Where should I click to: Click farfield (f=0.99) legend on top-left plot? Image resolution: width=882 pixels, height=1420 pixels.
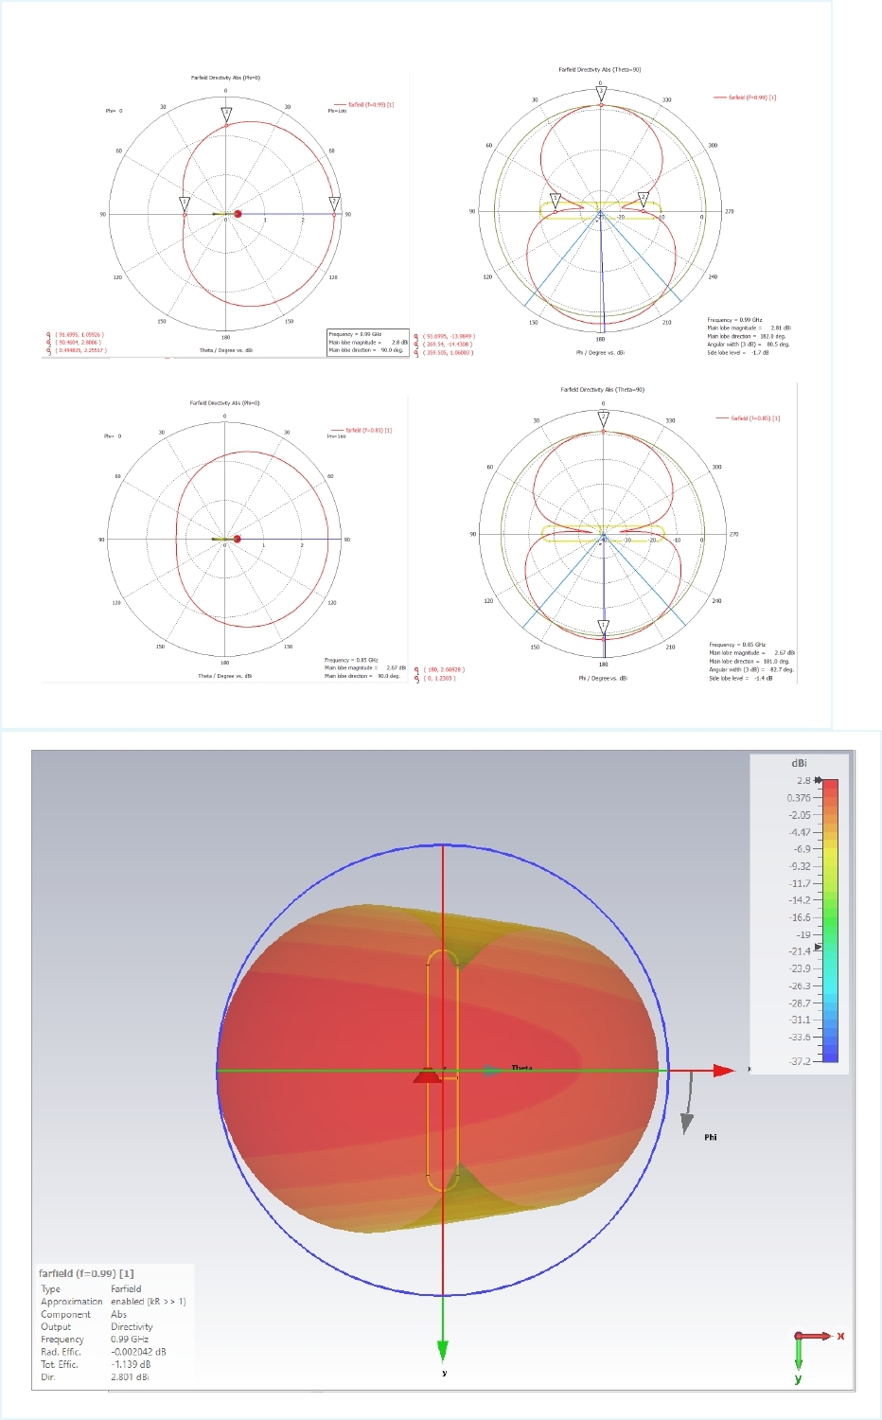tap(363, 104)
